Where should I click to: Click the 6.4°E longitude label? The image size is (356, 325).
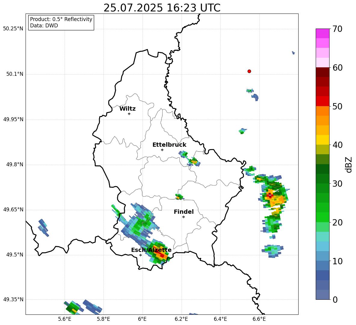pos(220,319)
